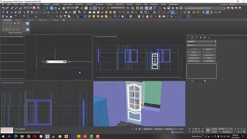The height and width of the screenshot is (139, 247).
Task: Toggle the Spinner Snap button
Action: (103, 8)
